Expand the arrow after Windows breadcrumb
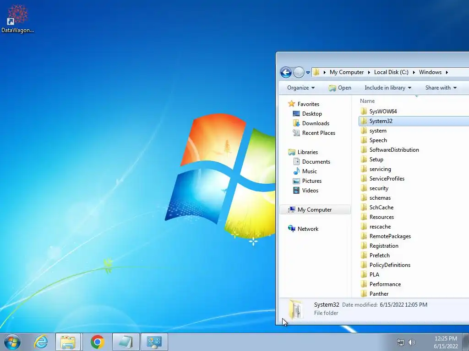Screen dimensions: 469x351 (x=447, y=72)
